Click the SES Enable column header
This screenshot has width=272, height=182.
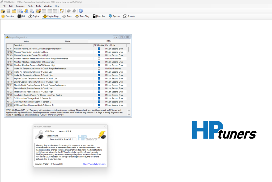(99, 45)
